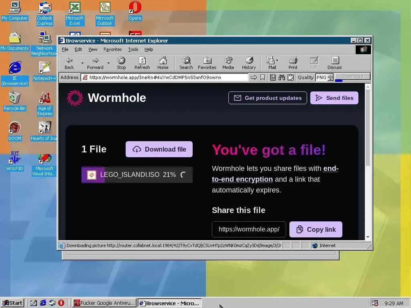
Task: Click the Download button in address toolbar
Action: (352, 76)
